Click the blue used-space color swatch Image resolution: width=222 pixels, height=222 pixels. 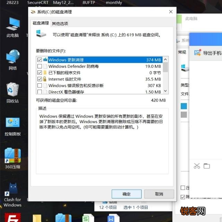tap(184, 106)
